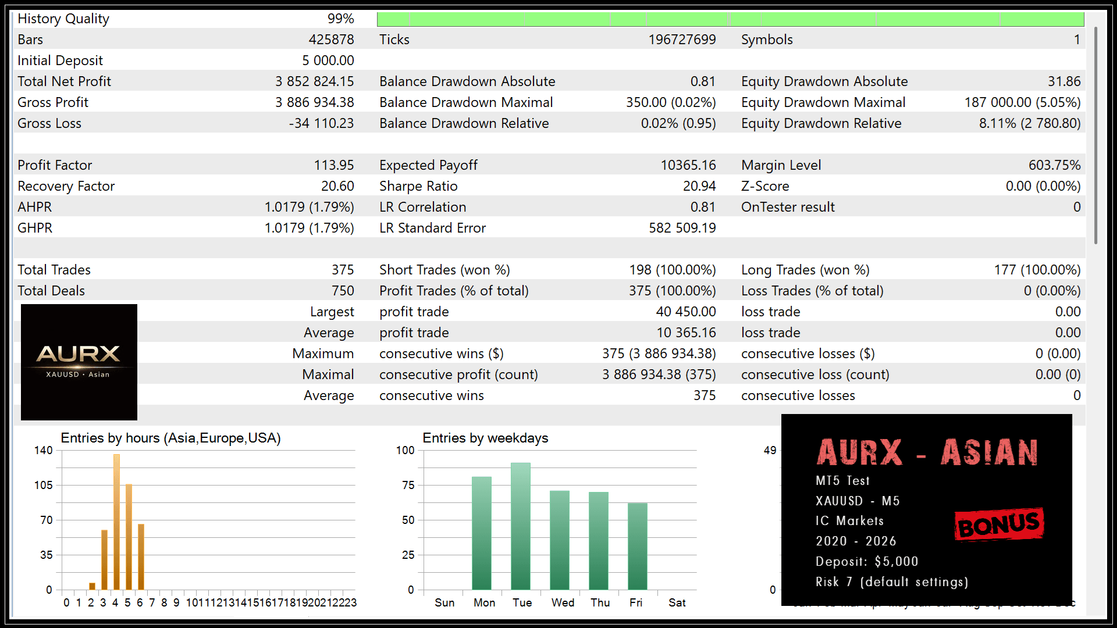Image resolution: width=1117 pixels, height=628 pixels.
Task: Click the red BONUS stamp
Action: click(x=999, y=524)
